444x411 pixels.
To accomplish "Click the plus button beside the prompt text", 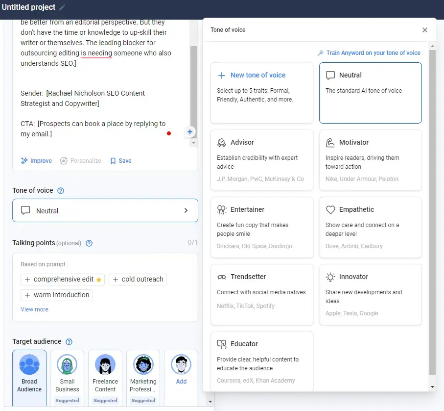I will 190,131.
